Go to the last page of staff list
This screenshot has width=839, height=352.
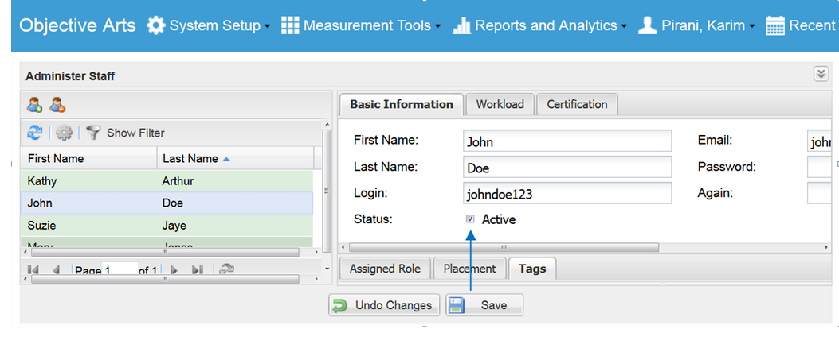click(x=198, y=270)
